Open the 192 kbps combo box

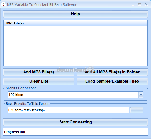coord(75,95)
